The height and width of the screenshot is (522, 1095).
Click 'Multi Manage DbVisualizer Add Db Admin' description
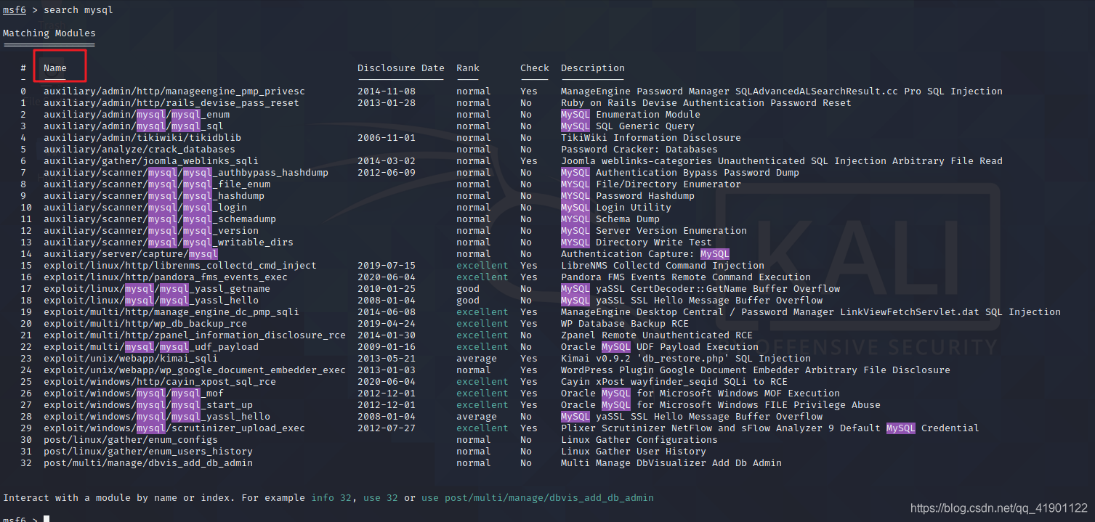tap(671, 463)
